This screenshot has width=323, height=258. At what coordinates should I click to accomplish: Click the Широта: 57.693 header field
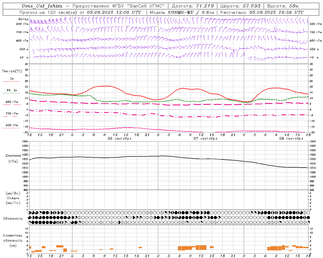tap(240, 6)
